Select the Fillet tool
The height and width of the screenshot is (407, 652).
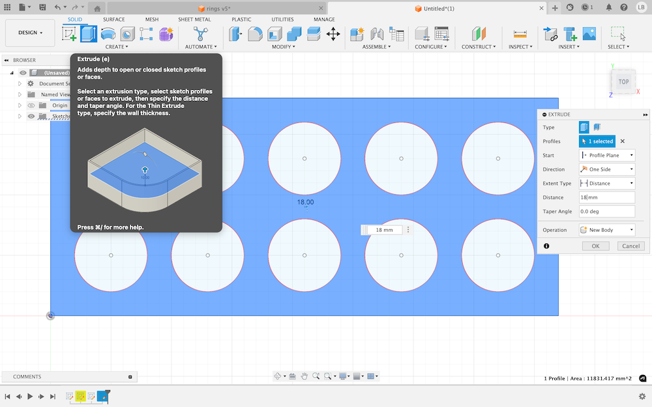[255, 34]
